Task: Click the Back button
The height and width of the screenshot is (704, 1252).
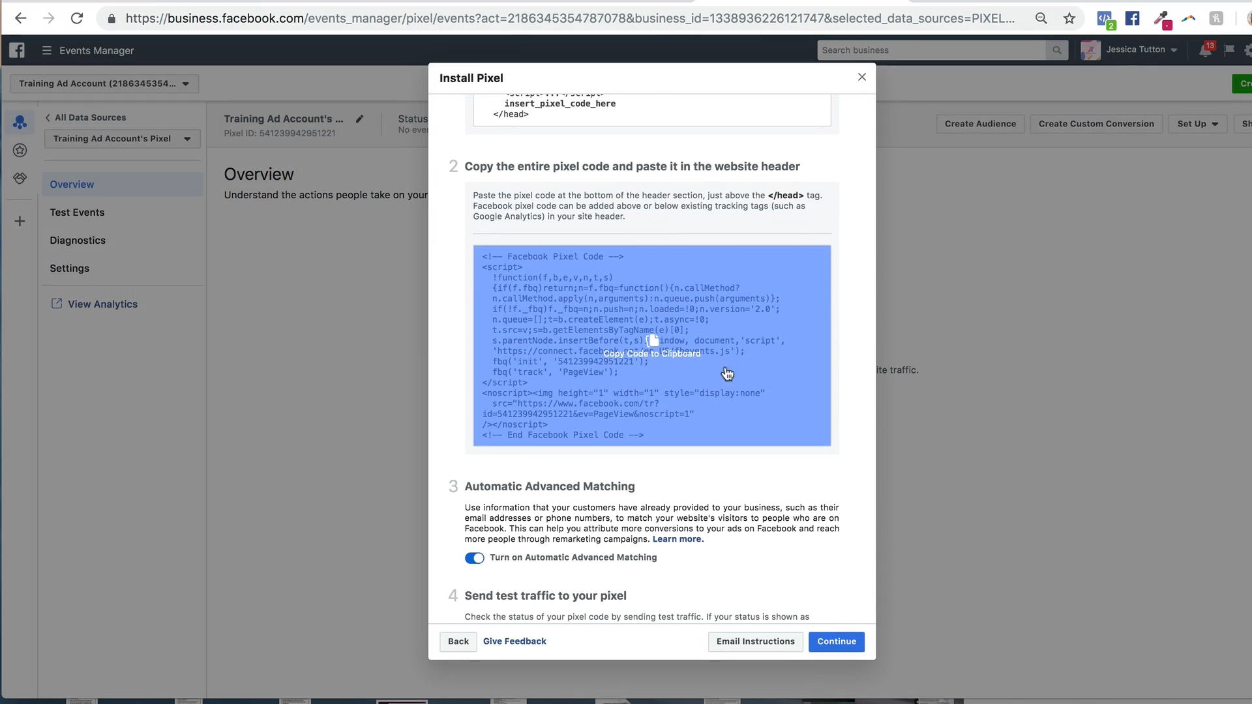Action: [x=458, y=641]
